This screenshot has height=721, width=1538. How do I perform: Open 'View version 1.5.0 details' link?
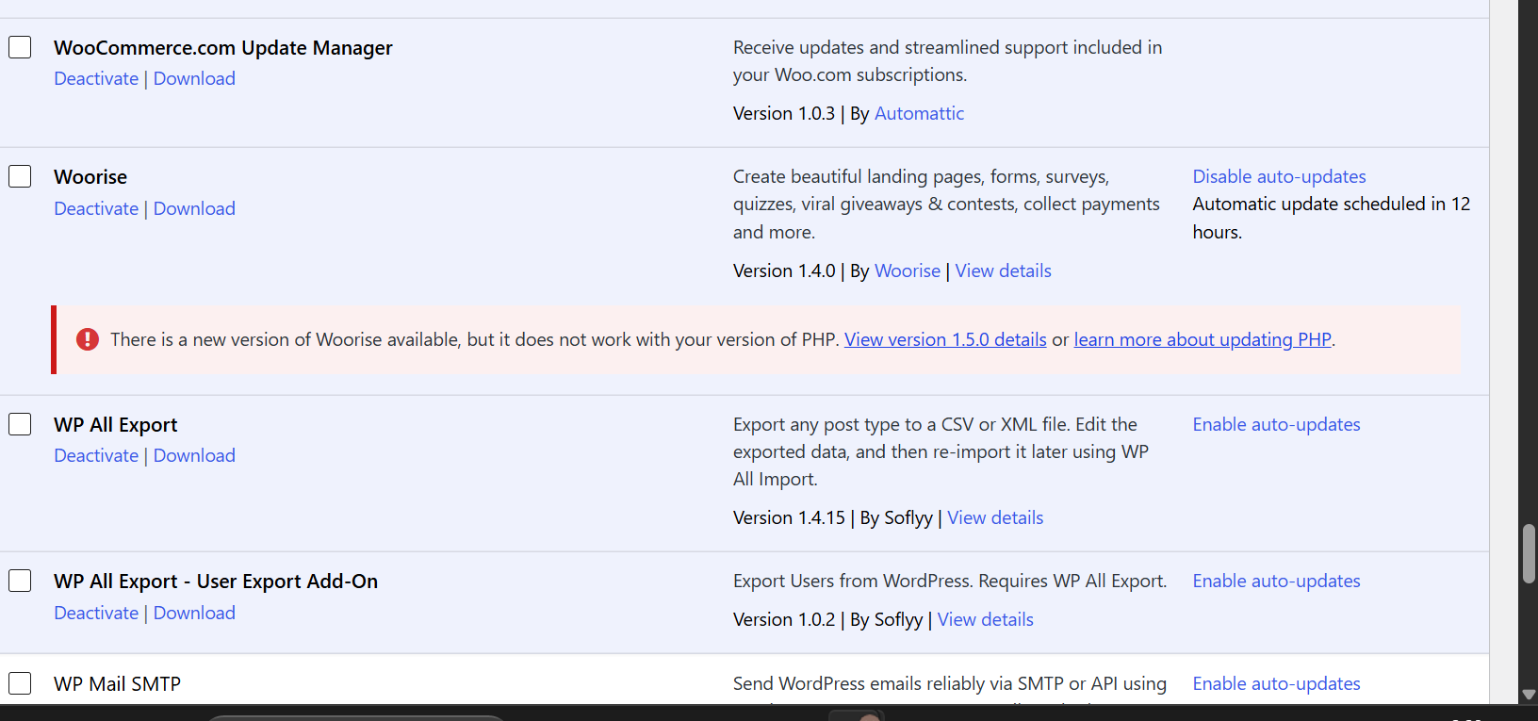[945, 339]
